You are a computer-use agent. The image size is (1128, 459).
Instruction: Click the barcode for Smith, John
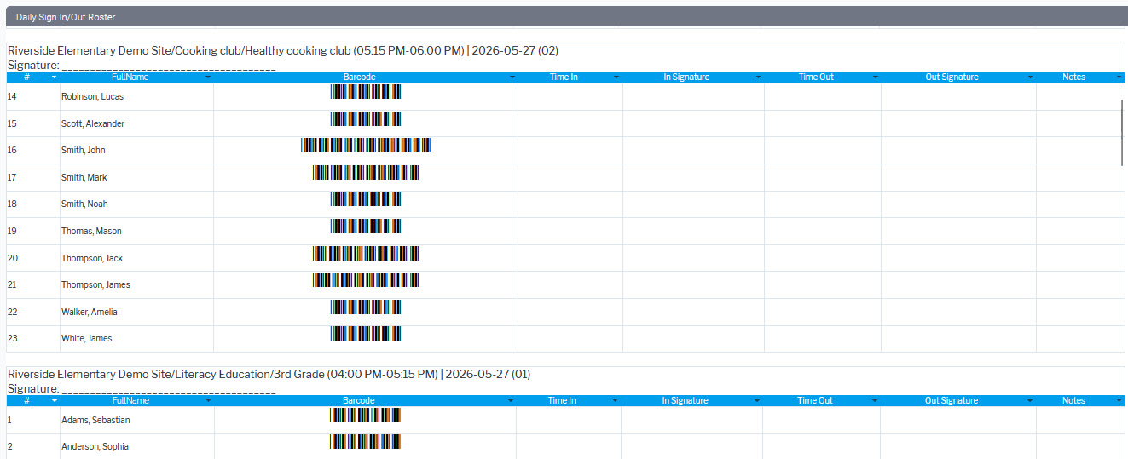point(366,146)
